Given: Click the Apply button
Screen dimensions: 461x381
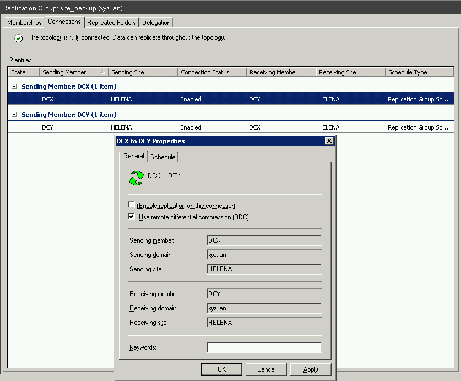Looking at the screenshot, I should point(311,369).
